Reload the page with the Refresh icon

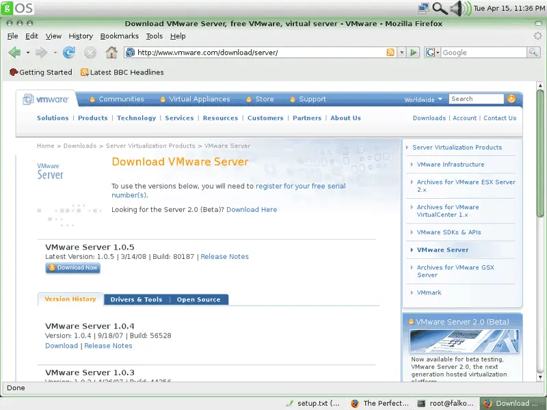pos(69,53)
